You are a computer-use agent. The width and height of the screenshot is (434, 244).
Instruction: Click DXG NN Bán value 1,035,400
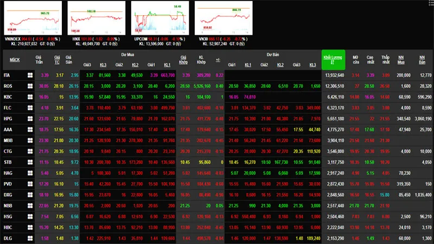(x=423, y=195)
